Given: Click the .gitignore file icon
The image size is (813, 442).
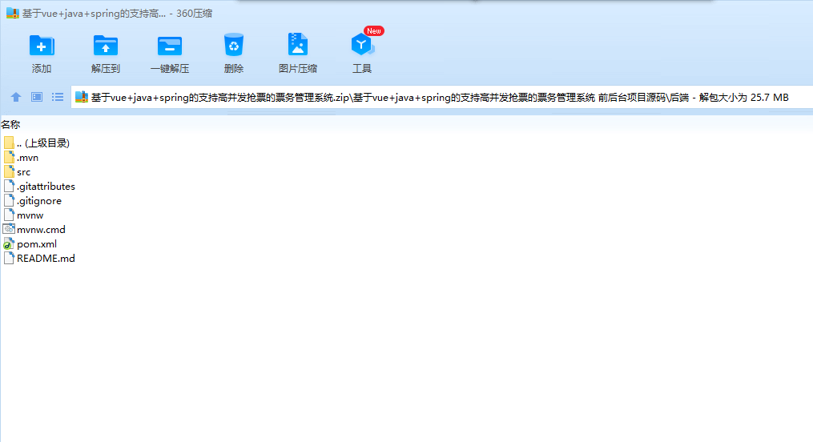Looking at the screenshot, I should (9, 200).
